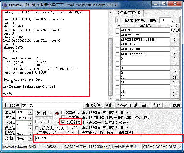This screenshot has width=184, height=153.
Task: Click send button 4 for AT+CIFSR
Action: (175, 44)
